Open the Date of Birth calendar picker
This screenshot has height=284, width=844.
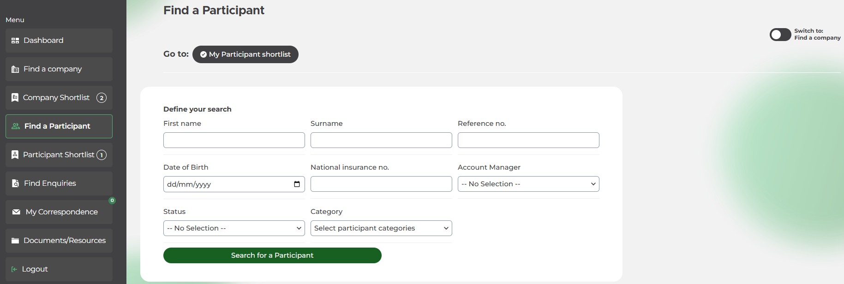297,184
